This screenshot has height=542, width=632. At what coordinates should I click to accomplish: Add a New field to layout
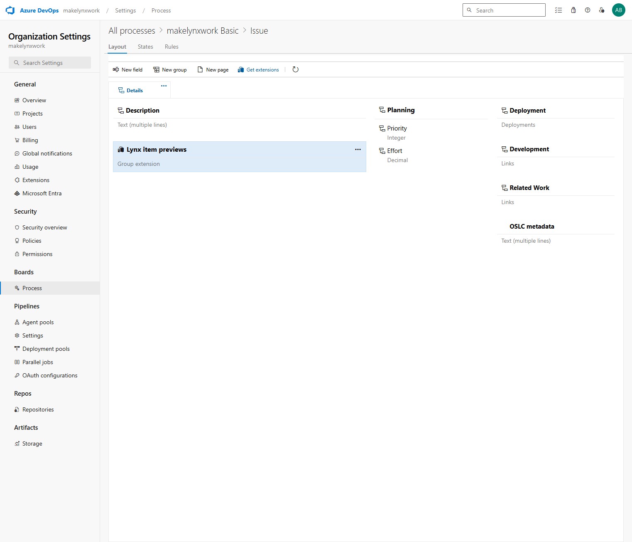pos(127,69)
